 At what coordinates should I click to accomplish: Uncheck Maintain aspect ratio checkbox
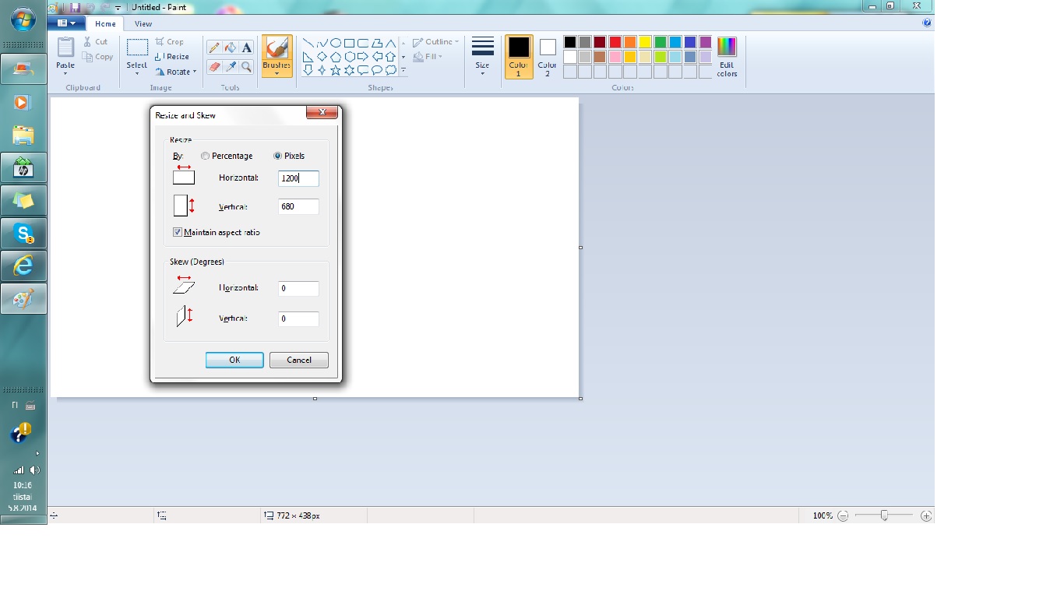click(x=178, y=232)
